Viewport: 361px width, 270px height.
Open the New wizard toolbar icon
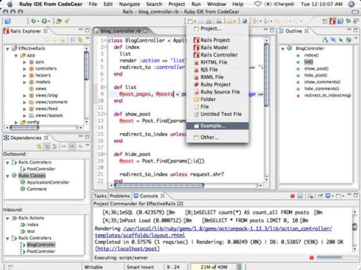click(190, 21)
